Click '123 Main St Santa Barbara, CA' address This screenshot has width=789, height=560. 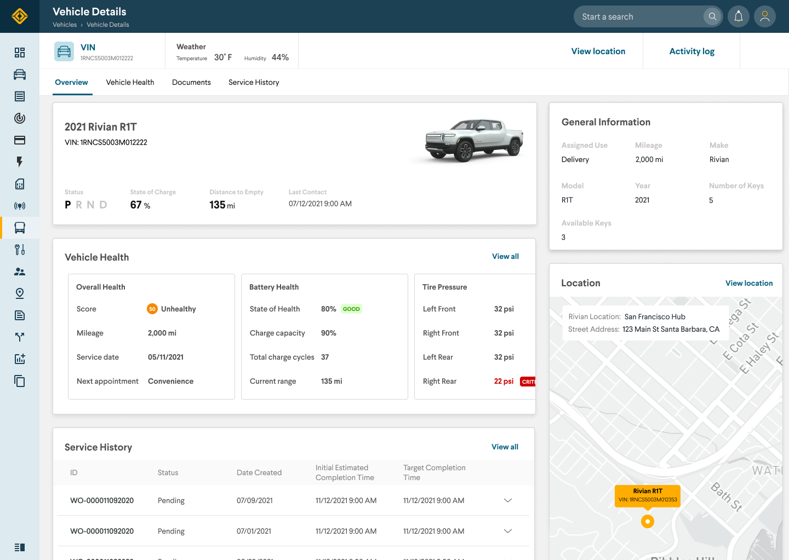click(x=671, y=329)
